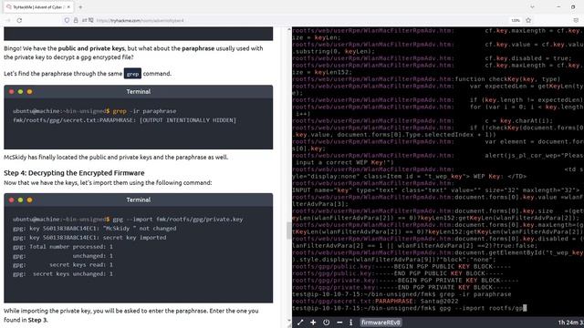Image resolution: width=584 pixels, height=328 pixels.
Task: Close the TryHackMe Advent of Cyber tab
Action: (68, 7)
